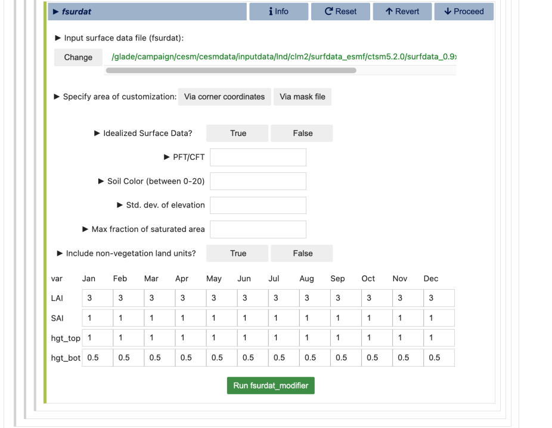Click the Info button

click(x=278, y=11)
